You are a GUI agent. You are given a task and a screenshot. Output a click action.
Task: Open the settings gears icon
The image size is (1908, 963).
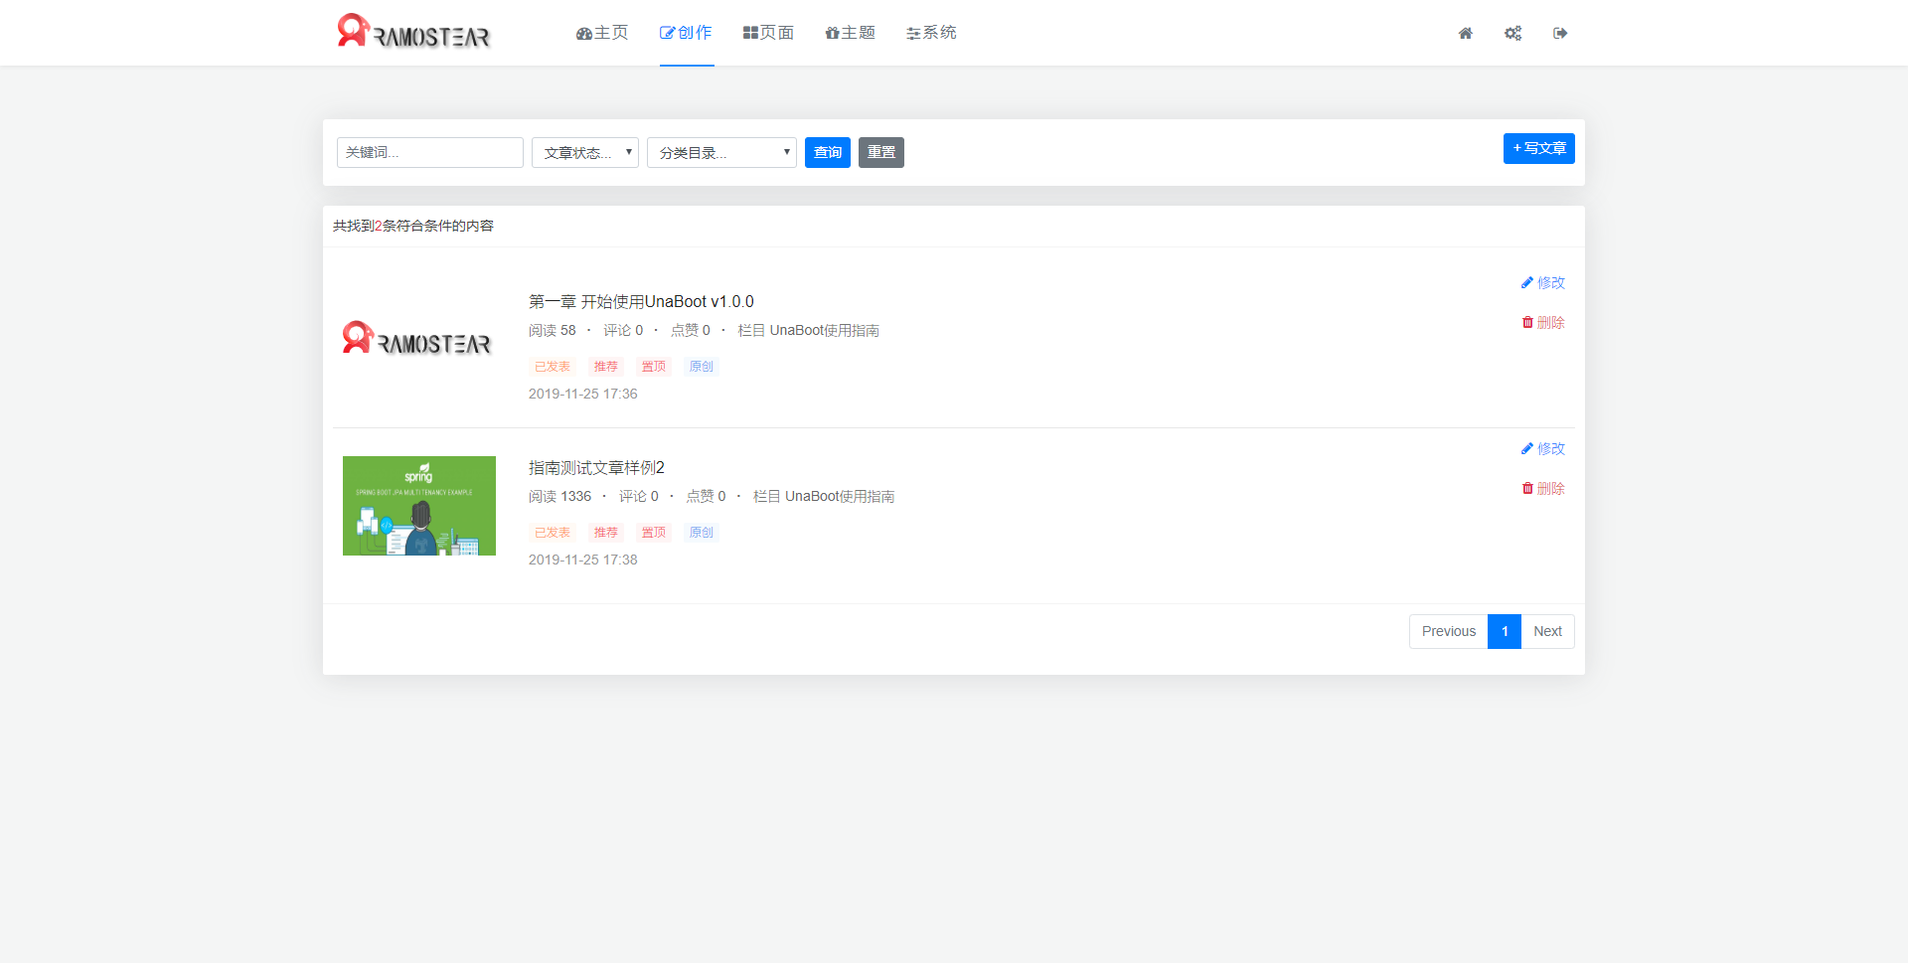[1512, 34]
